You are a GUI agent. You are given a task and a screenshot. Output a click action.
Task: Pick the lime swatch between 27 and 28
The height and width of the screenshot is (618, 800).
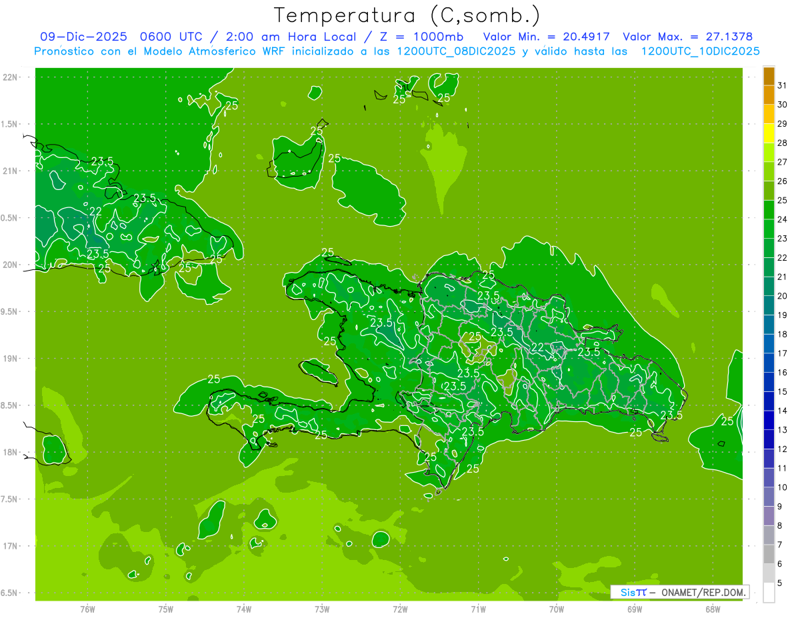pos(769,152)
